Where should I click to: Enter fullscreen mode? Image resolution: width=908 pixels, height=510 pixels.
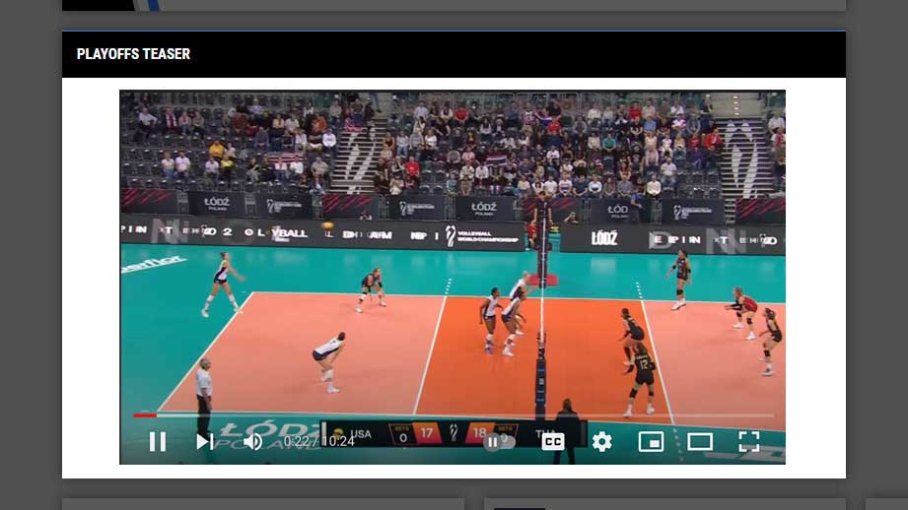pyautogui.click(x=749, y=442)
